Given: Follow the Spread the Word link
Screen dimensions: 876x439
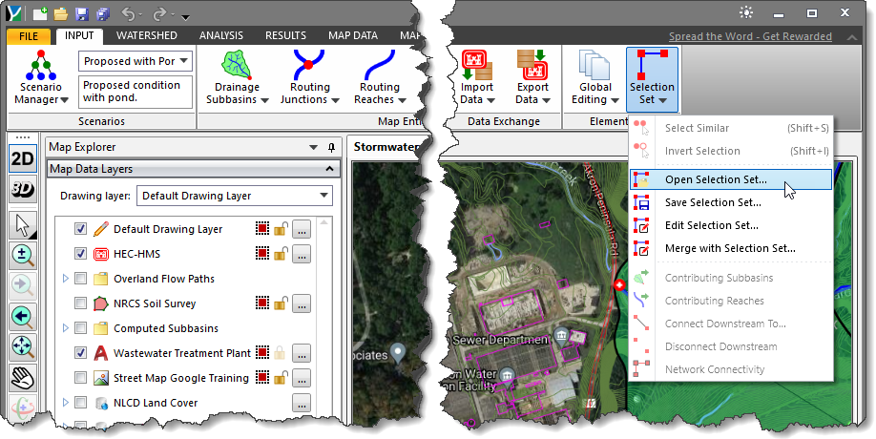Looking at the screenshot, I should [x=750, y=36].
